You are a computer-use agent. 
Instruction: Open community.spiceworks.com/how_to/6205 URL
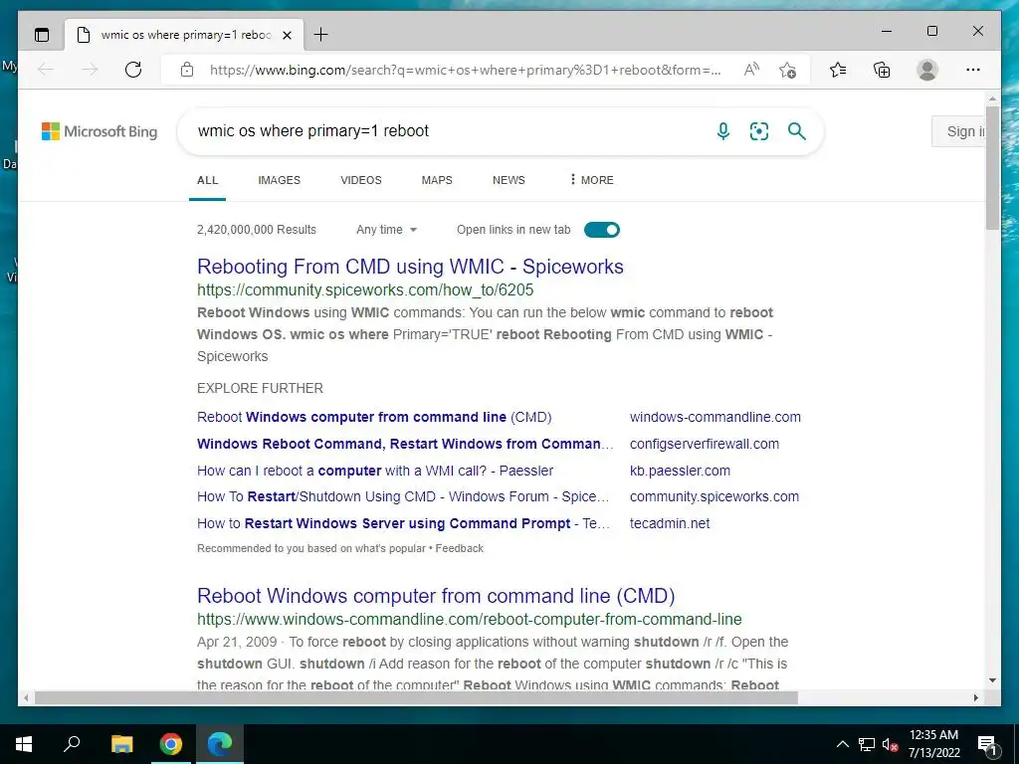click(365, 289)
